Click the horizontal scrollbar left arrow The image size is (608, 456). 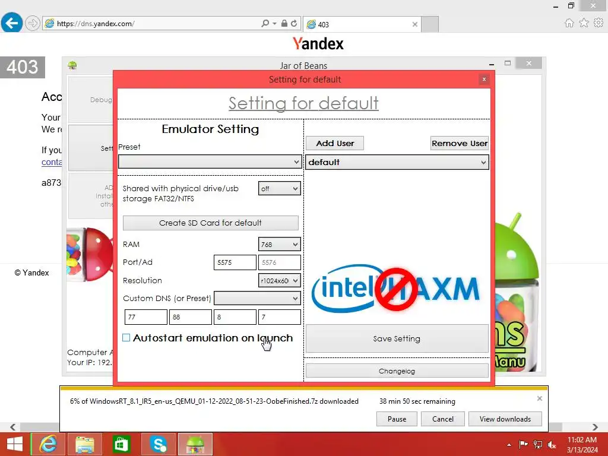pos(13,427)
